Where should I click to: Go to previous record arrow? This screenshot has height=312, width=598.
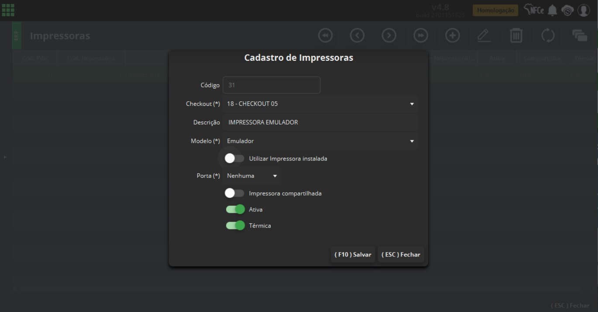357,36
